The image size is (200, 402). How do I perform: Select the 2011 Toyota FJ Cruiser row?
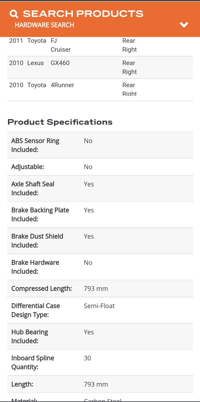[x=100, y=45]
